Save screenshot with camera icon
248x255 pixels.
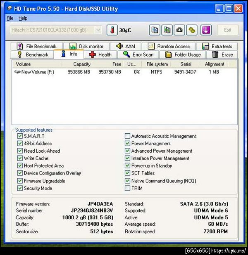179,30
